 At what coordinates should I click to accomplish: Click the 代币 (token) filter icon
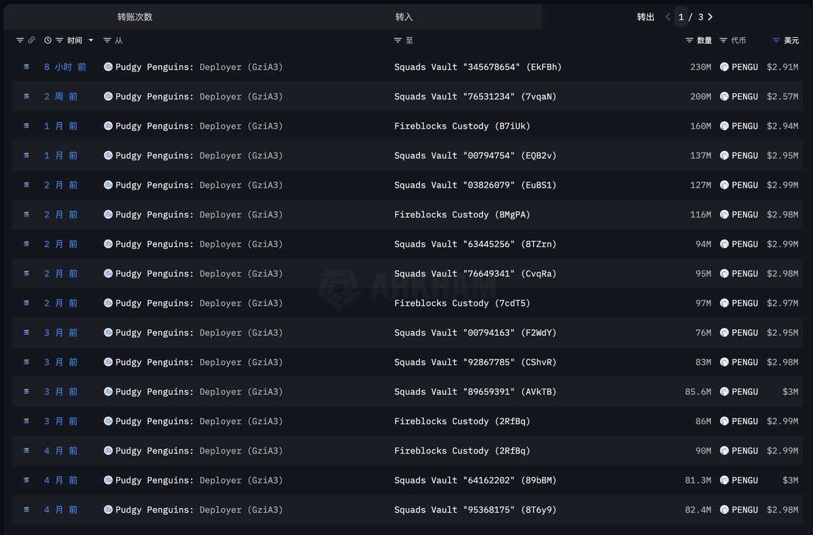(724, 41)
